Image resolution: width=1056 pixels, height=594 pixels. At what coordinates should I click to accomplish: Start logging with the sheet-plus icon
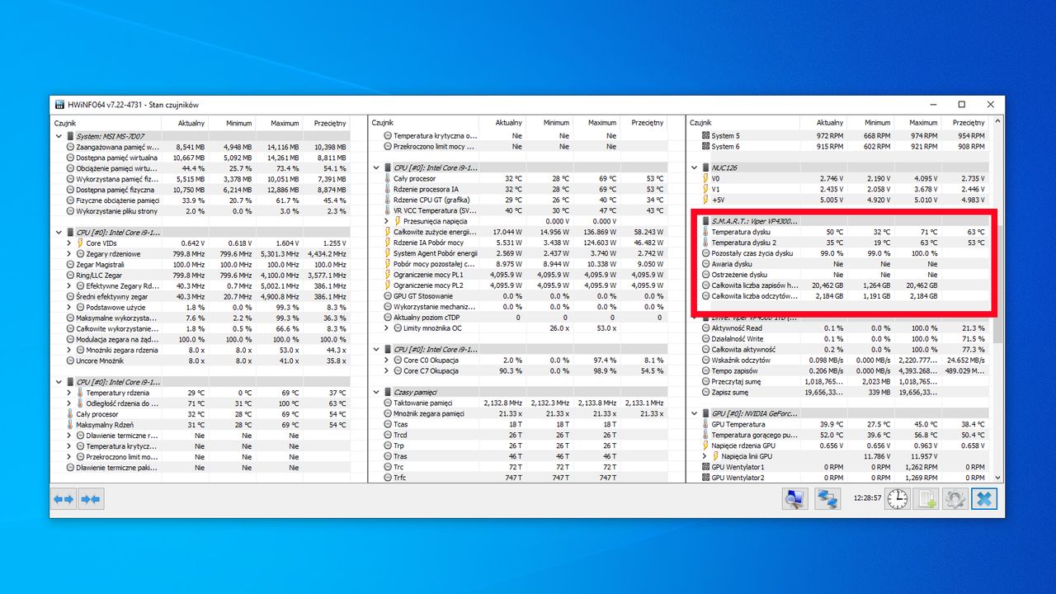tap(927, 499)
